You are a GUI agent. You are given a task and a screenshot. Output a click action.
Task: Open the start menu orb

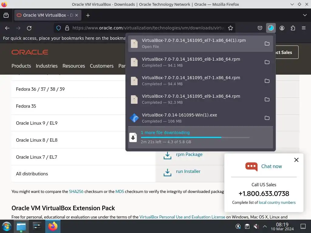pyautogui.click(x=7, y=226)
